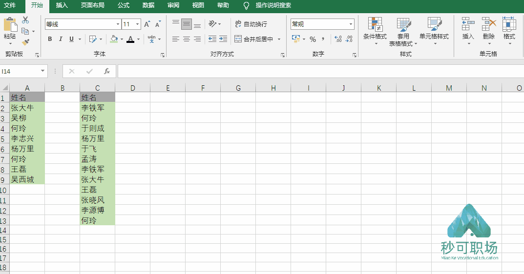
Task: Open 套用表格格式 table format gallery
Action: (403, 32)
